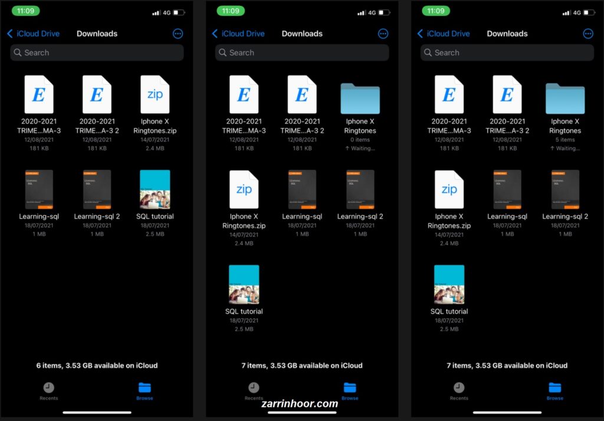Tap the iCloud Drive back link on the right screen
The width and height of the screenshot is (604, 421).
click(x=444, y=34)
